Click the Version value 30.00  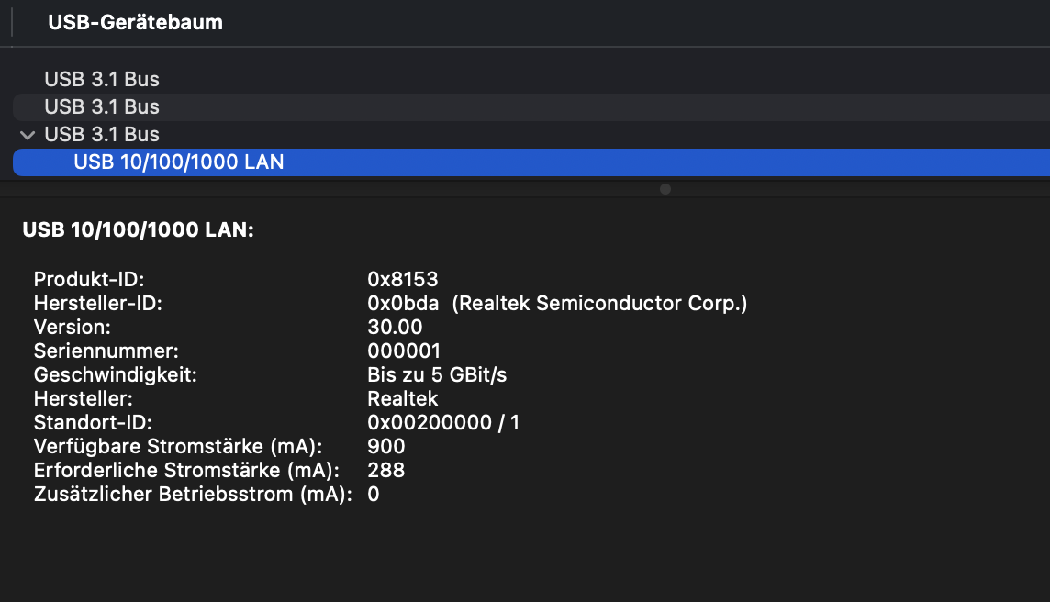point(395,327)
